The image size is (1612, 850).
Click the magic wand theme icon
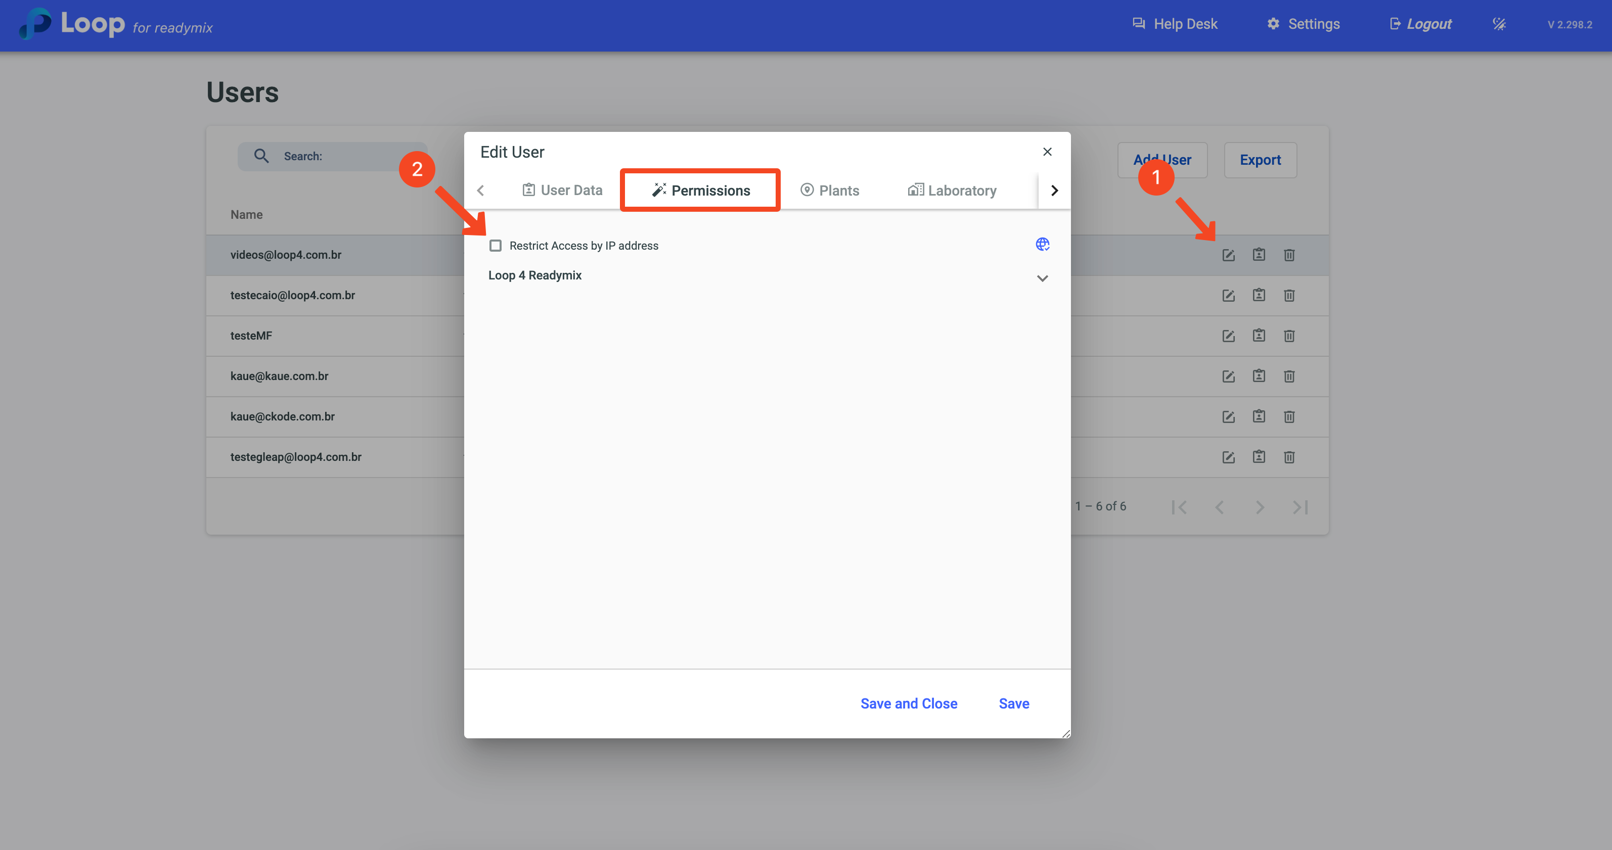pos(1499,24)
